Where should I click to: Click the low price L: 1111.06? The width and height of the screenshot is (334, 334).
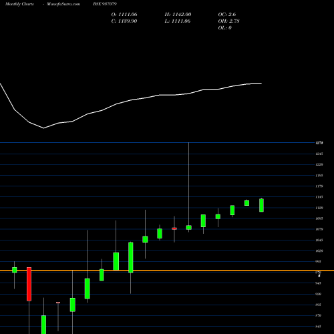[178, 21]
